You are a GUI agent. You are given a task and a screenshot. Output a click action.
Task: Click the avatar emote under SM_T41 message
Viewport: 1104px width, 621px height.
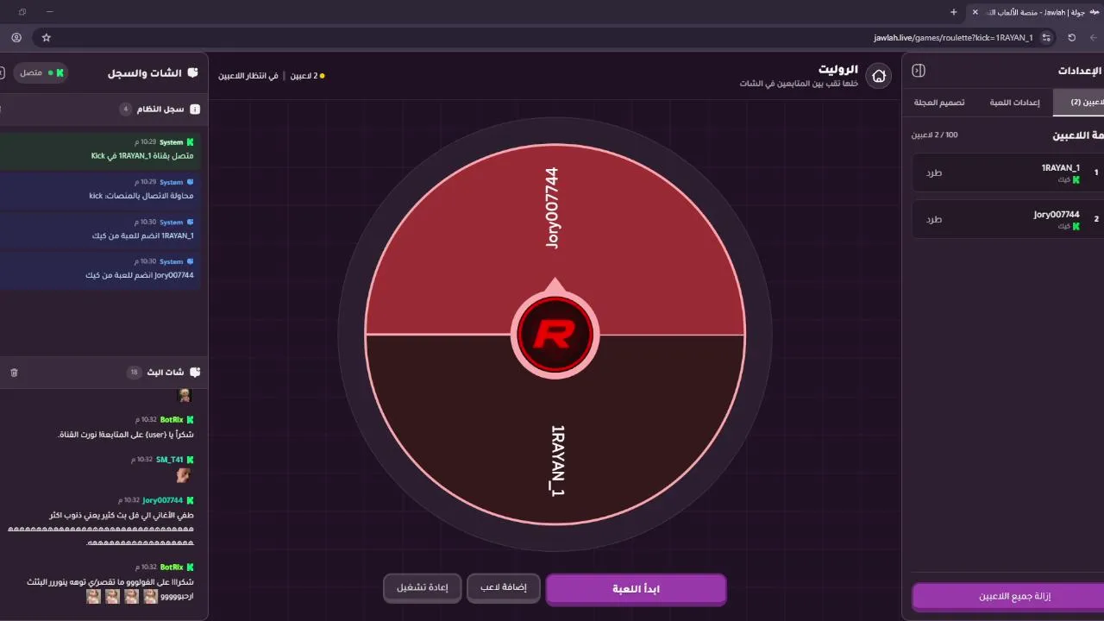click(183, 475)
